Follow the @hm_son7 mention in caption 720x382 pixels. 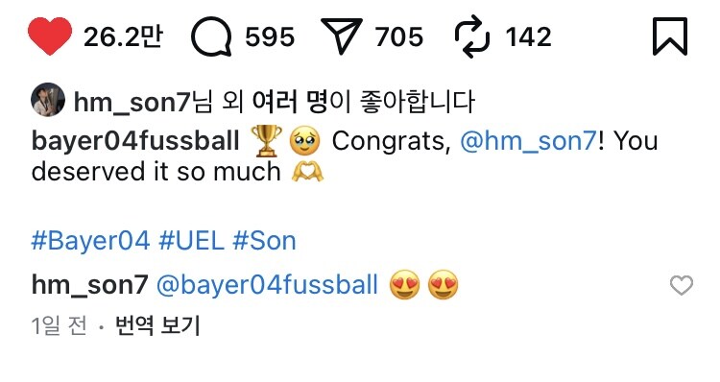[x=529, y=140]
